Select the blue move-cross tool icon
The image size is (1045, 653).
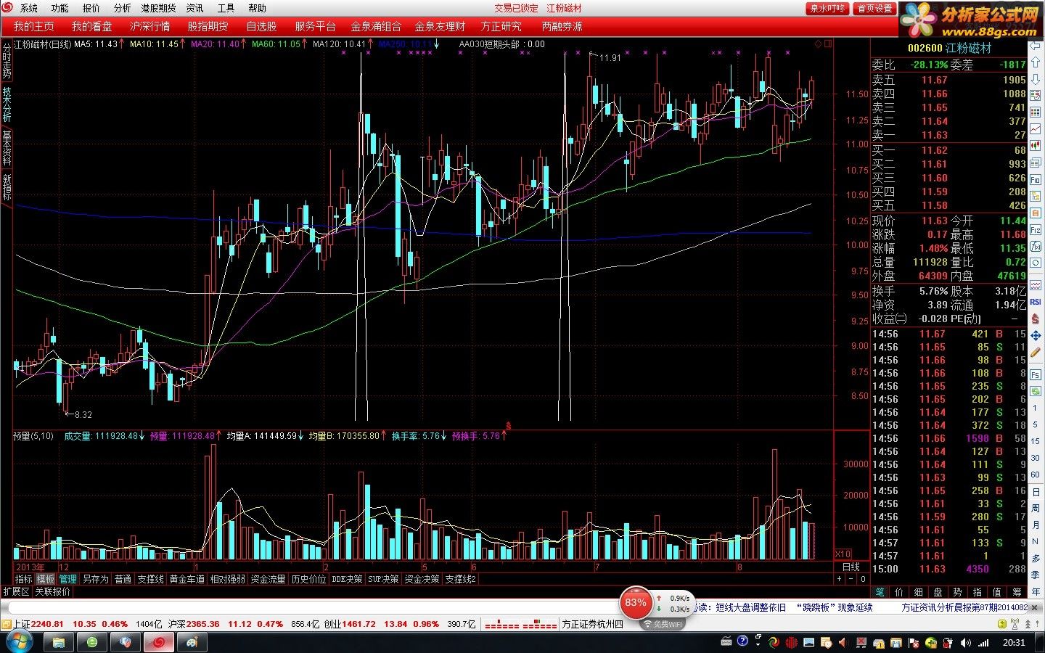(1036, 336)
